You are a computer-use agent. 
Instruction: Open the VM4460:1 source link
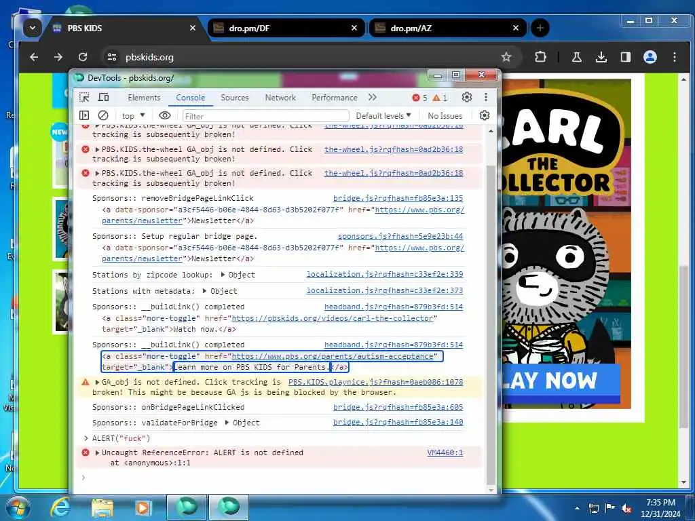pos(445,452)
